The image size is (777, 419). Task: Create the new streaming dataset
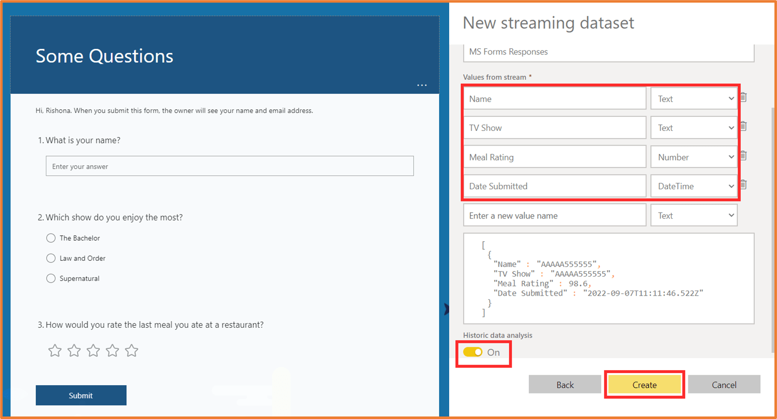[644, 384]
